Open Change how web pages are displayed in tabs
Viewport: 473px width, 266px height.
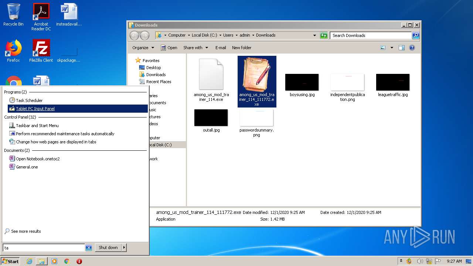coord(78,142)
